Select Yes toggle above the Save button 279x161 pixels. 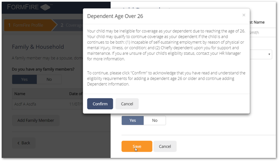[133, 120]
